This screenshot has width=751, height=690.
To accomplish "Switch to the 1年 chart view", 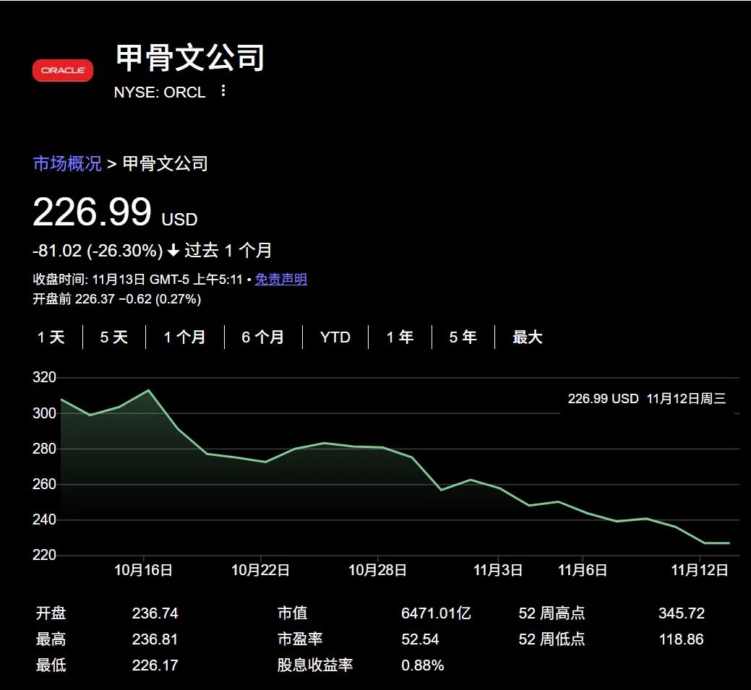I will (400, 337).
